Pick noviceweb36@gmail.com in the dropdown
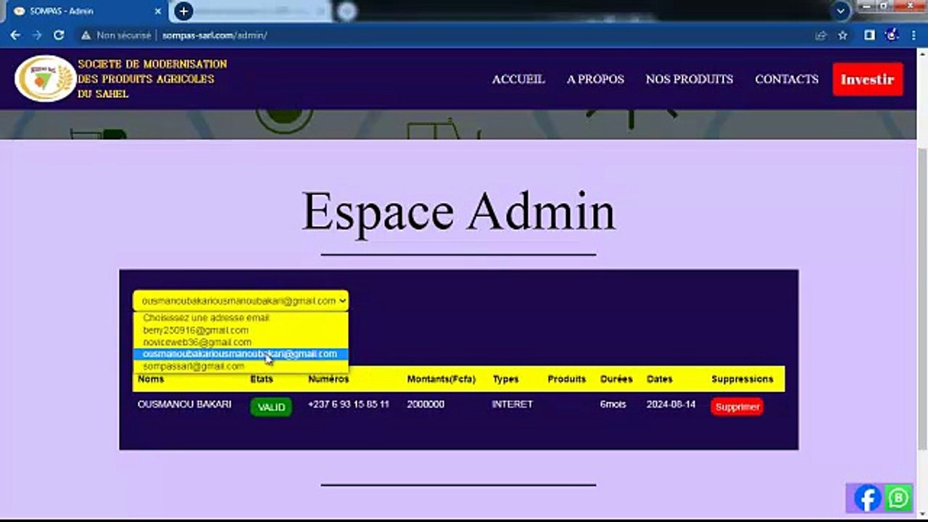This screenshot has height=522, width=928. point(241,341)
